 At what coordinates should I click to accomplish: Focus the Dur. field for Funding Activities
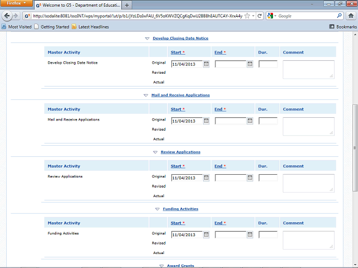268,234
